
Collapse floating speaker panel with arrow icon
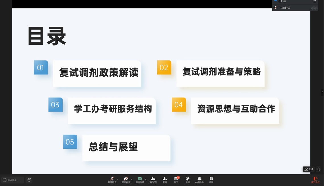click(315, 1)
